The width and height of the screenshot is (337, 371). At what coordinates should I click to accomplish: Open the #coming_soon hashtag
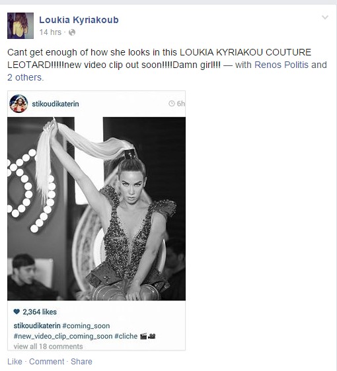tap(86, 326)
